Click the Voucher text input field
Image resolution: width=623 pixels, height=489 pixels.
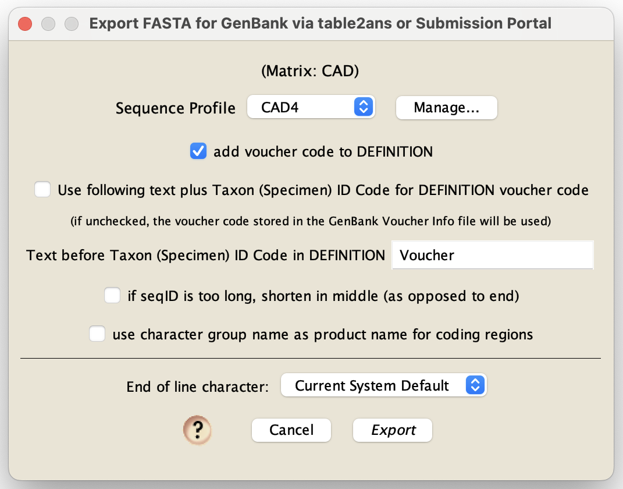(x=492, y=254)
